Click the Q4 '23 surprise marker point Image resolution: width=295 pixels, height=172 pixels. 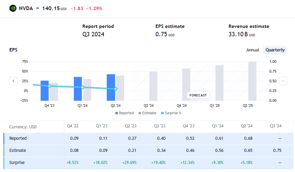[x=49, y=86]
